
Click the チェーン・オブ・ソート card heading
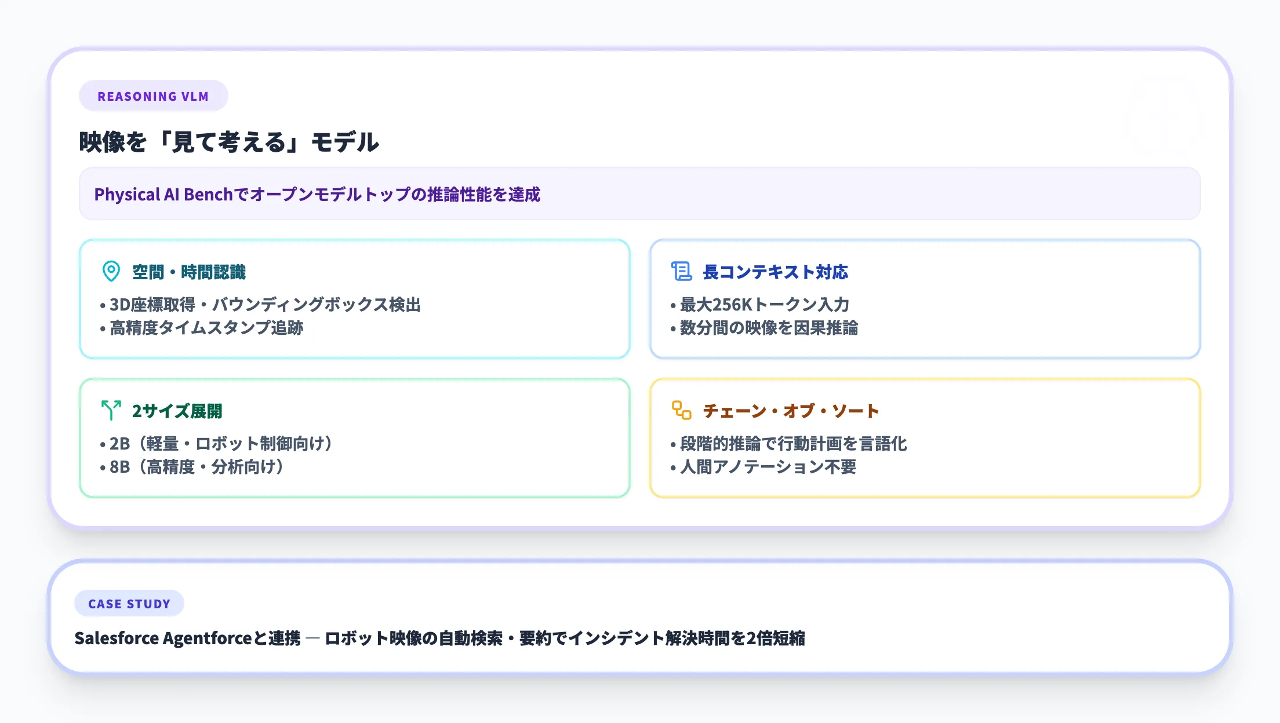tap(791, 411)
